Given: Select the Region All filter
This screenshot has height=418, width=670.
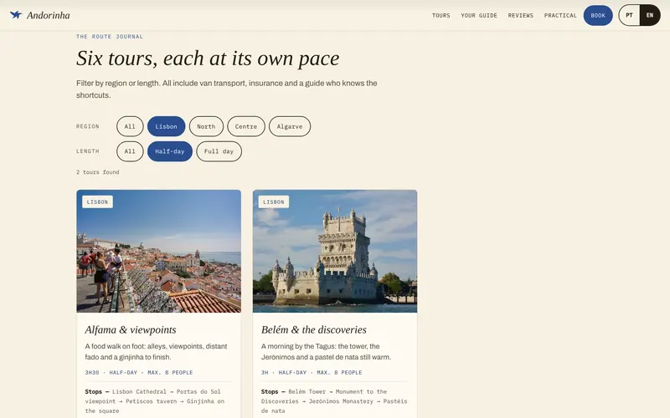Looking at the screenshot, I should (130, 126).
